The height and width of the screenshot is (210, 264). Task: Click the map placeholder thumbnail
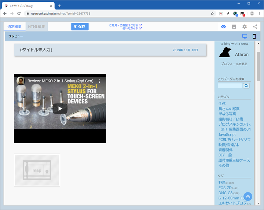pyautogui.click(x=37, y=170)
